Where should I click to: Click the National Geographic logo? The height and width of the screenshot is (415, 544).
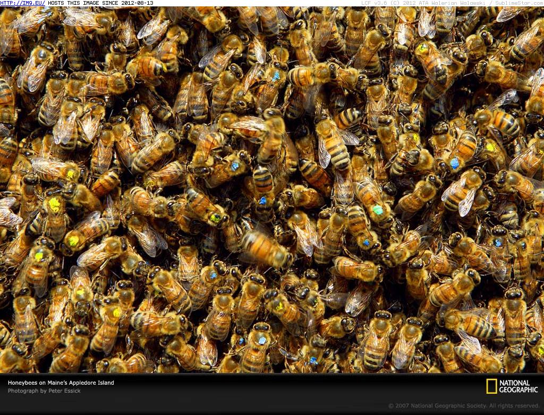click(512, 386)
